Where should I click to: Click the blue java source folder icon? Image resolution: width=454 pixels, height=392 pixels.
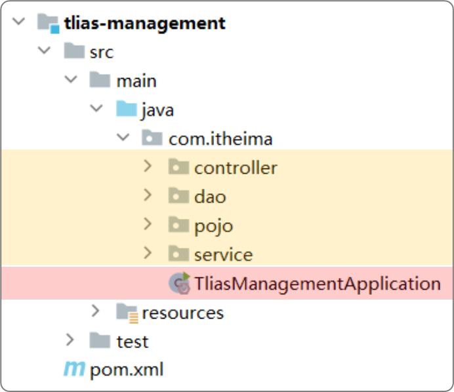(126, 109)
